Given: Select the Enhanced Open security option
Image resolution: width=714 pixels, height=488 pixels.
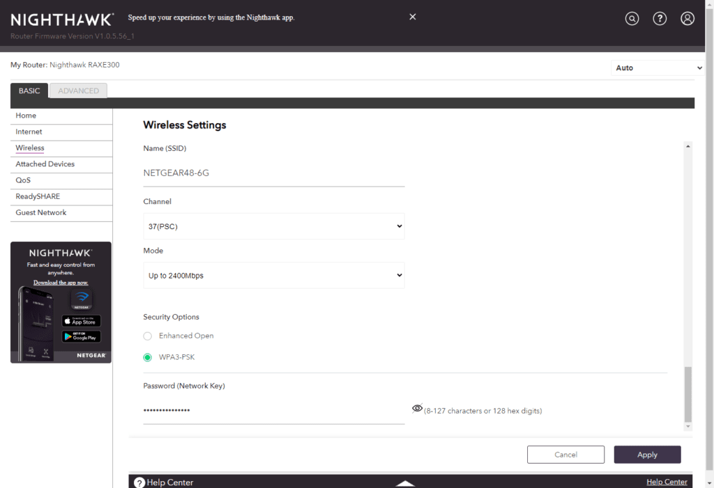Looking at the screenshot, I should pos(147,336).
